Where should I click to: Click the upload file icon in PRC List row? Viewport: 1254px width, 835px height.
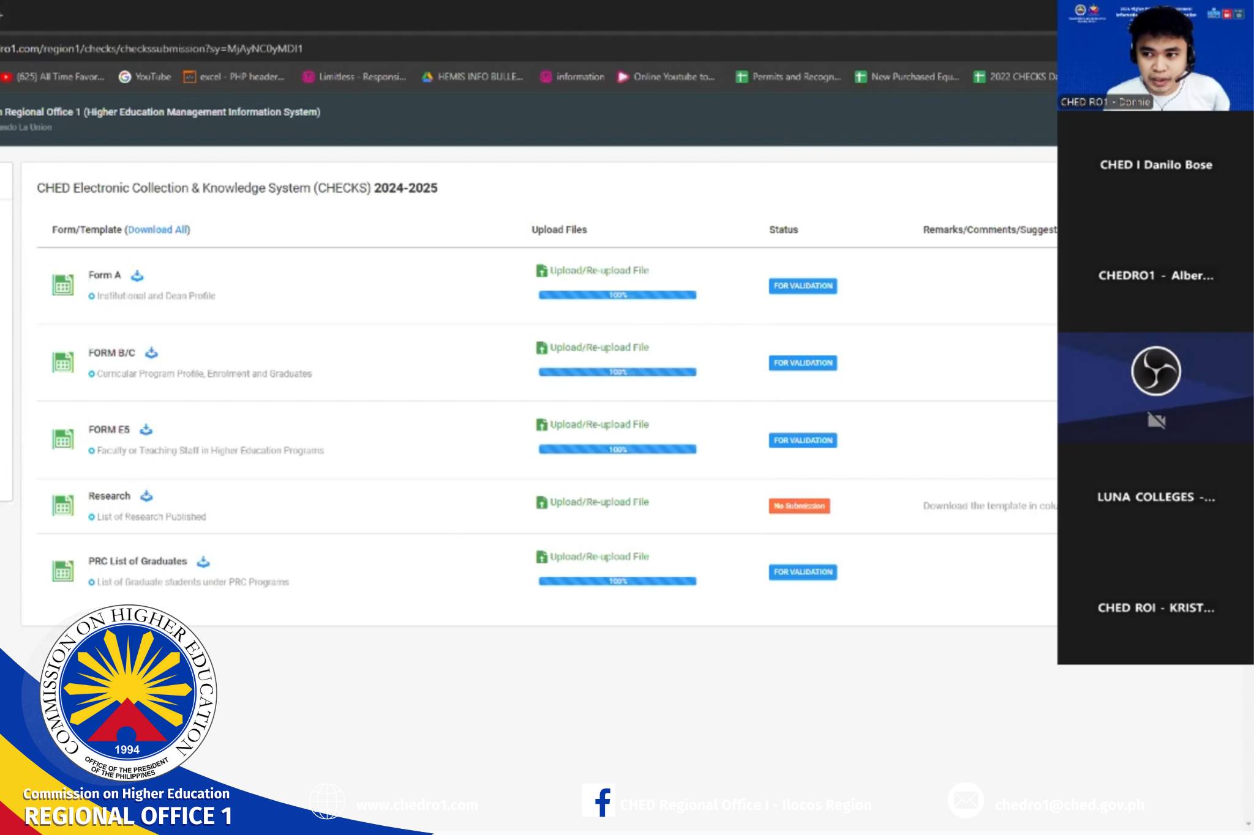[x=541, y=557]
